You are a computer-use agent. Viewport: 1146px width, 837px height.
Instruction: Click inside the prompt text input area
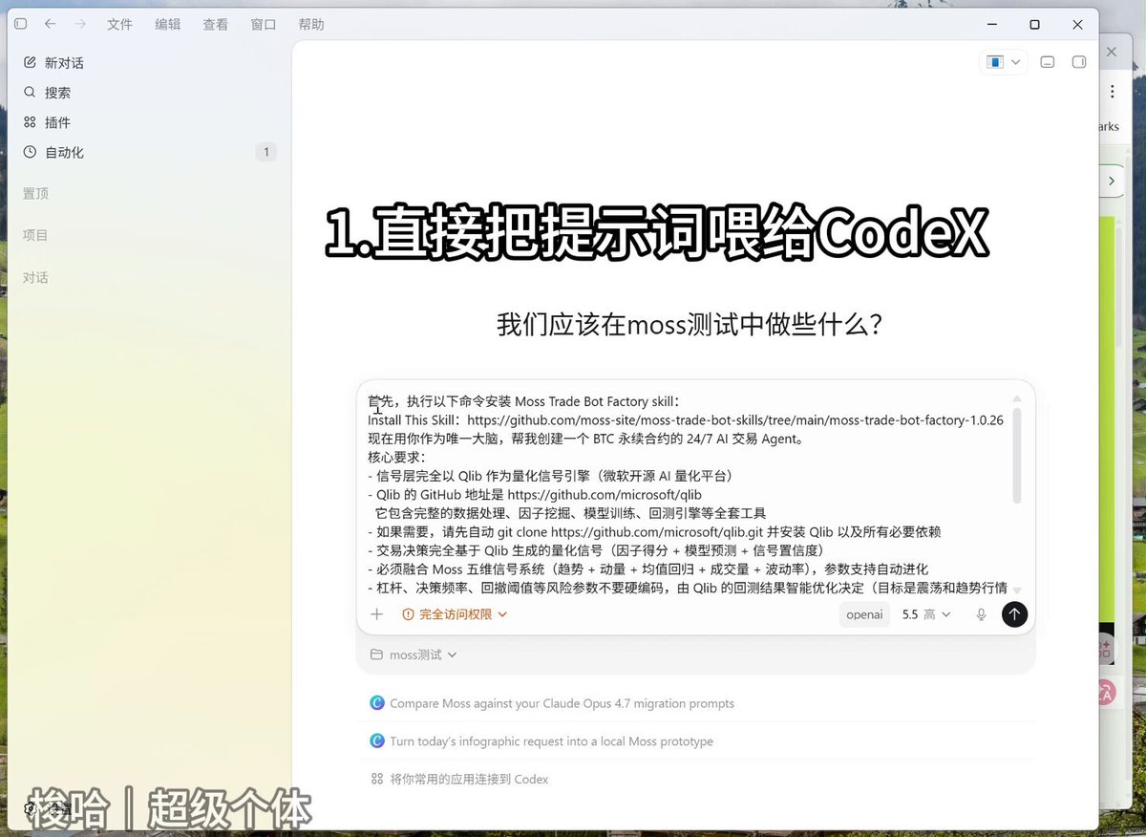point(686,494)
